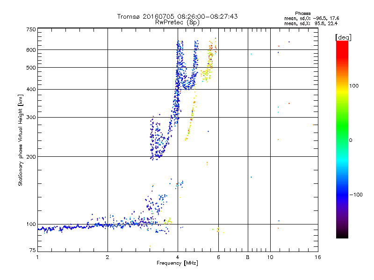Screen dimensions: 374x280
Task: Click the green middle of the colorbar
Action: click(342, 126)
